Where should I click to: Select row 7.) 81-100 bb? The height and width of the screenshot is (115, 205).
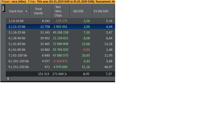coord(60,55)
